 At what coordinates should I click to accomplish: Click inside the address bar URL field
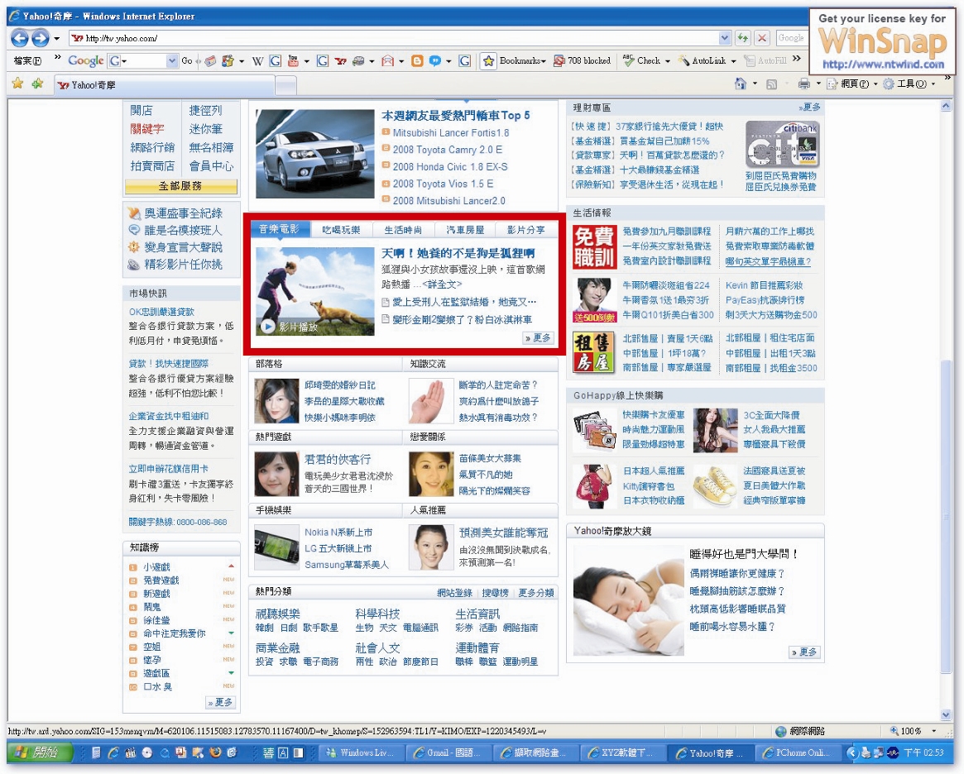(x=394, y=38)
